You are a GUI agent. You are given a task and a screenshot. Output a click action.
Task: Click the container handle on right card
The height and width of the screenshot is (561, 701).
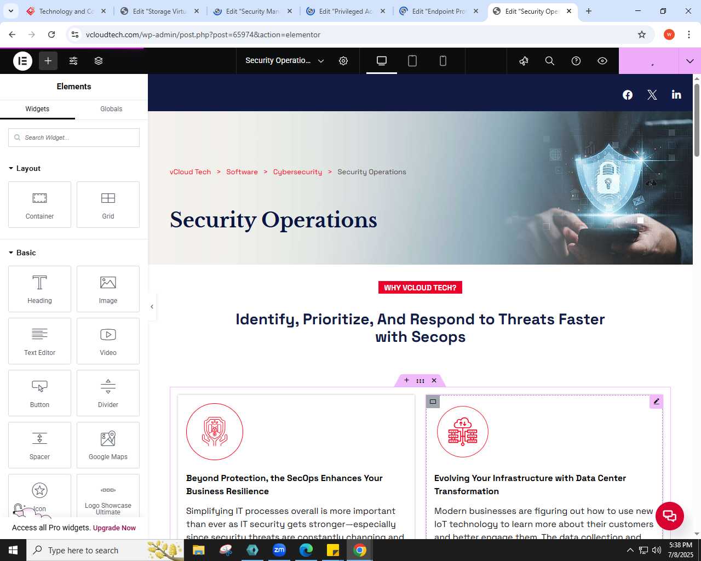tap(433, 402)
